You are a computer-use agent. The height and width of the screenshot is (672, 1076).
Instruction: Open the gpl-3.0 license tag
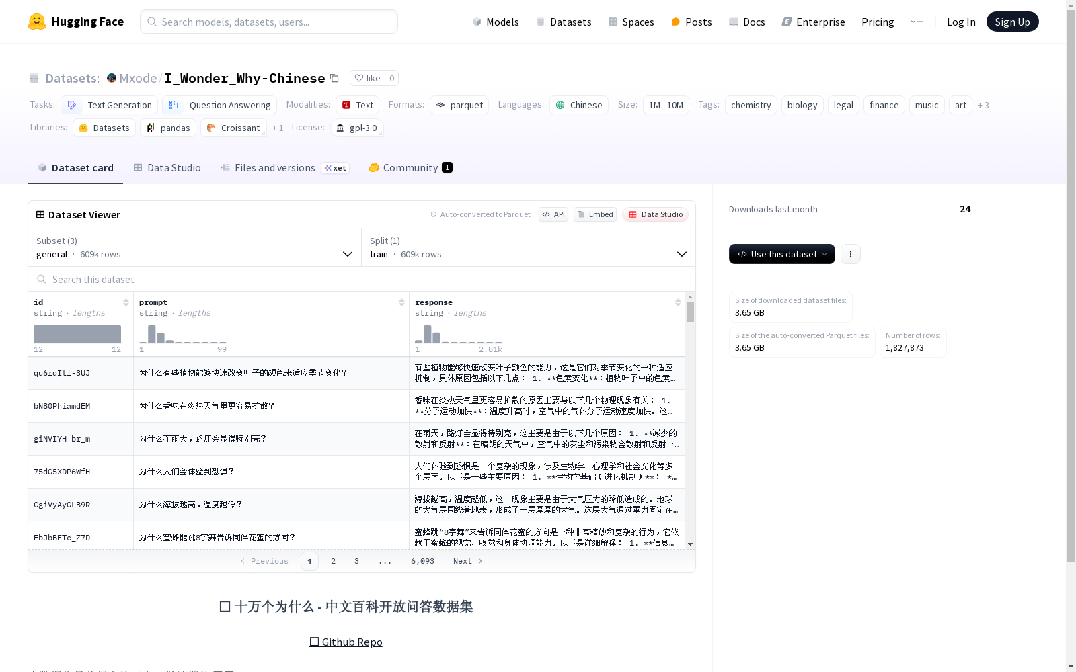click(356, 128)
